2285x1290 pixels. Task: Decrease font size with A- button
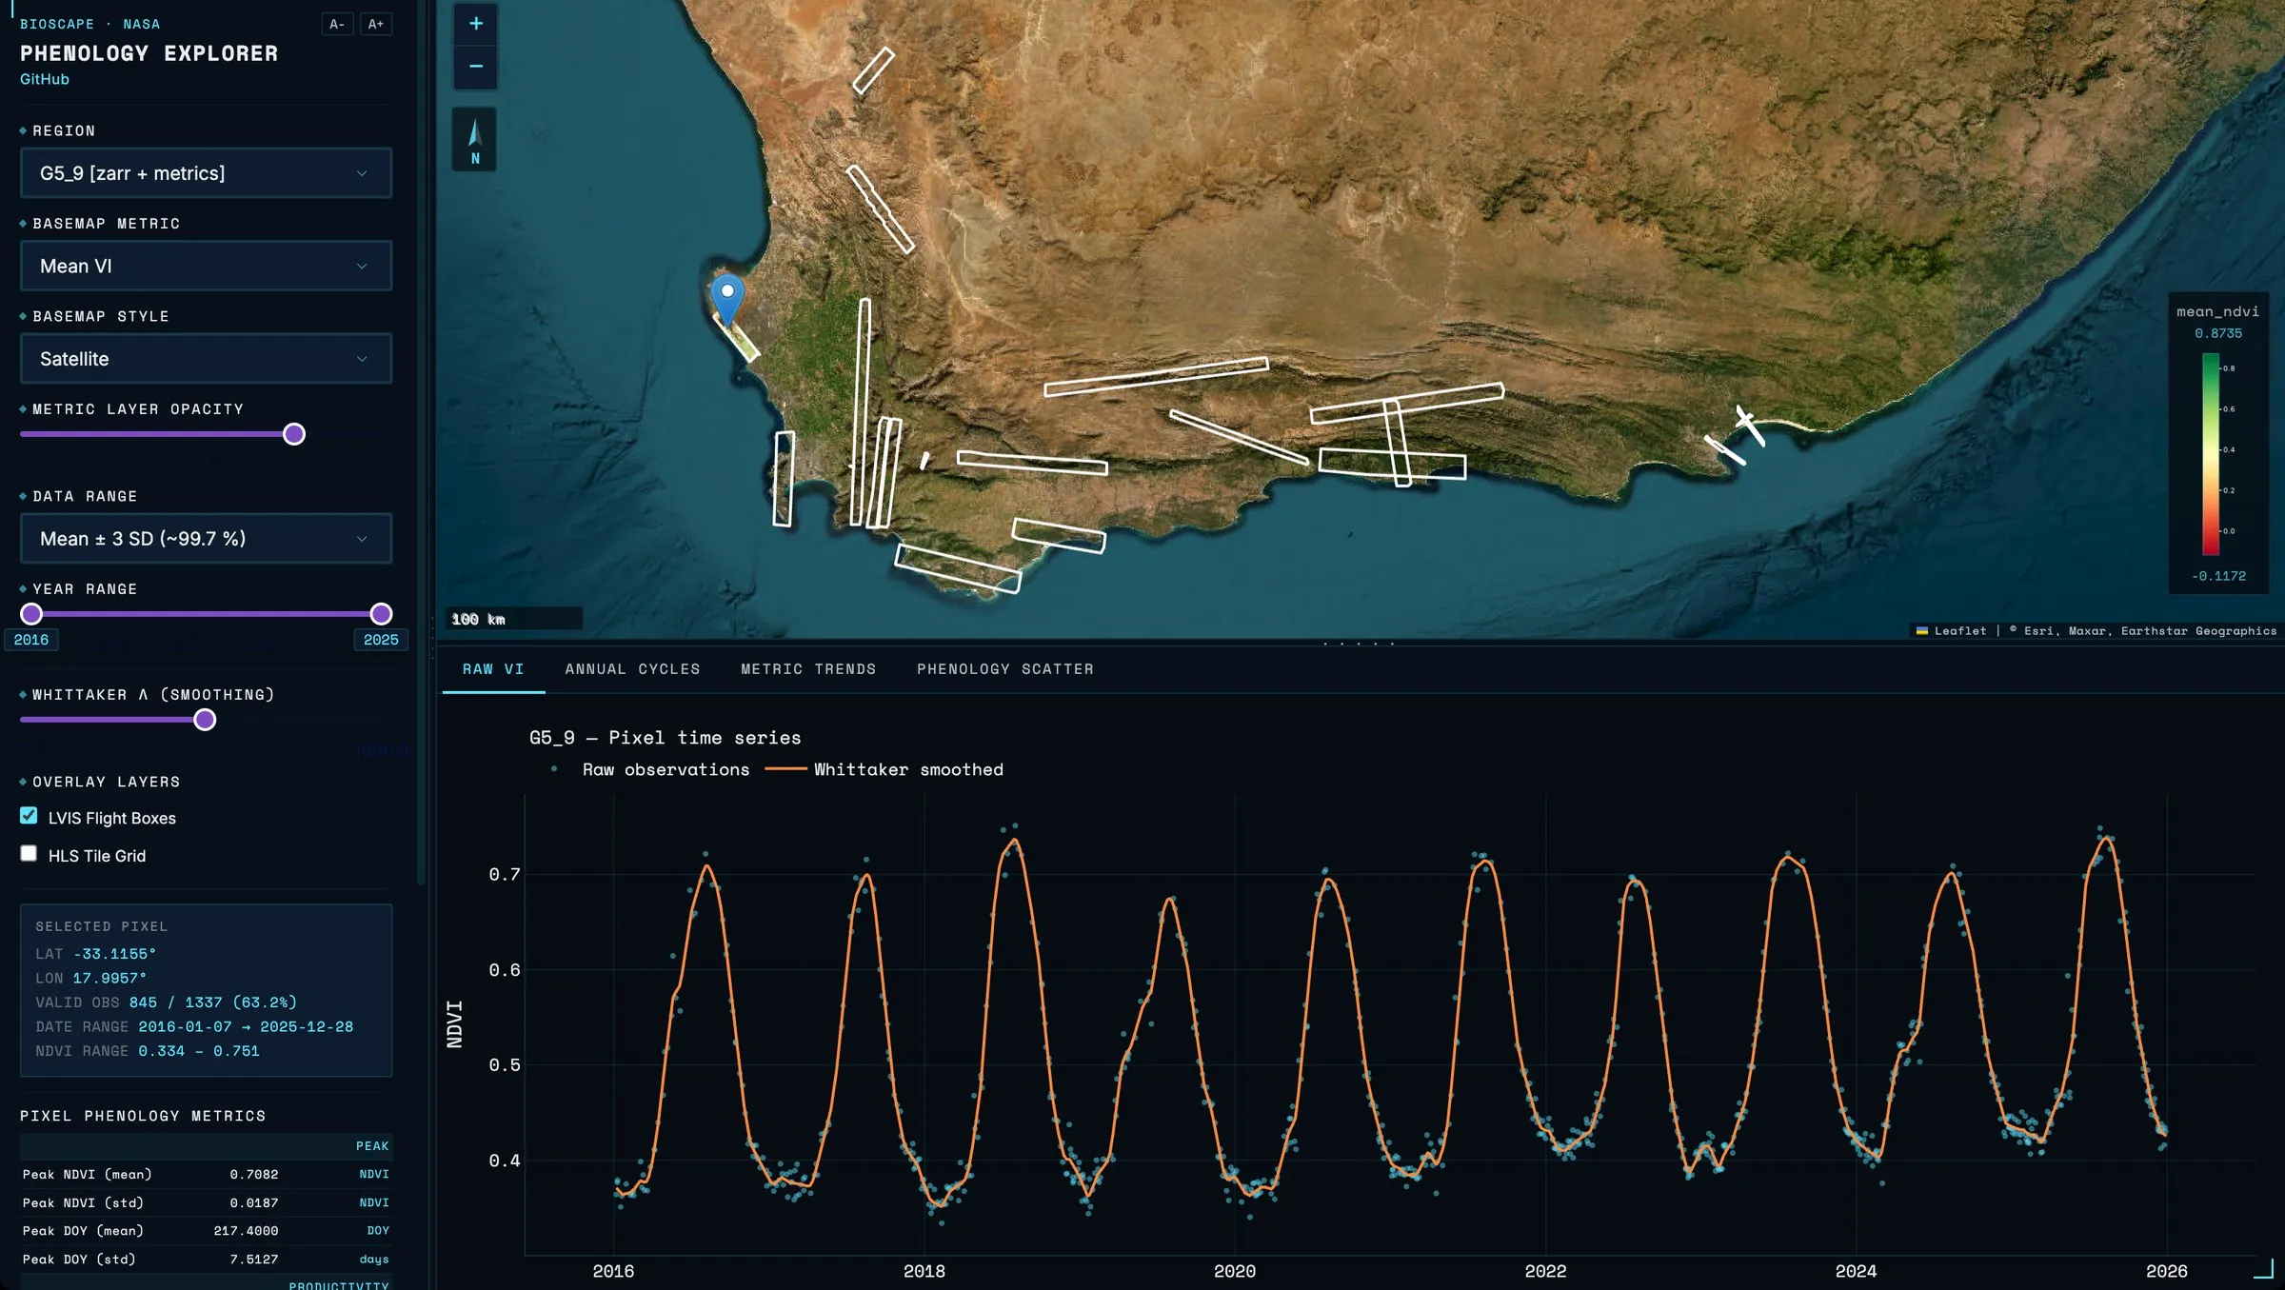point(337,24)
